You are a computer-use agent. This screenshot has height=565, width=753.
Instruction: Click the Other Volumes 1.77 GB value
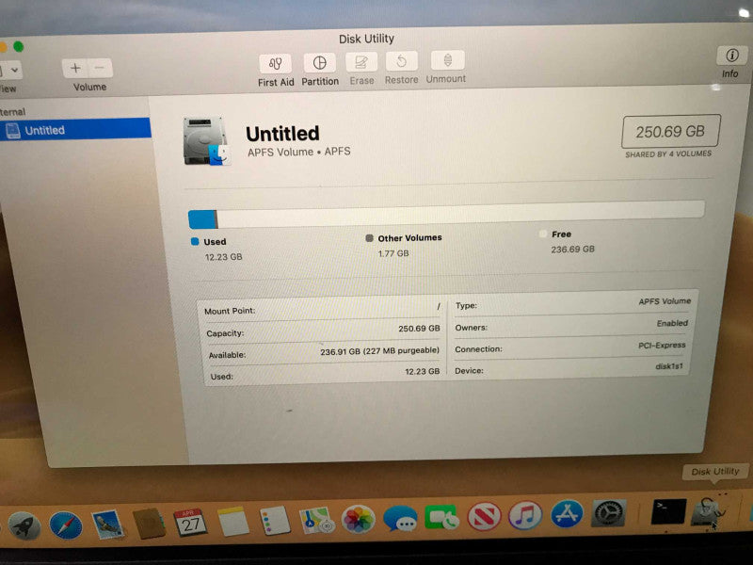pyautogui.click(x=393, y=253)
